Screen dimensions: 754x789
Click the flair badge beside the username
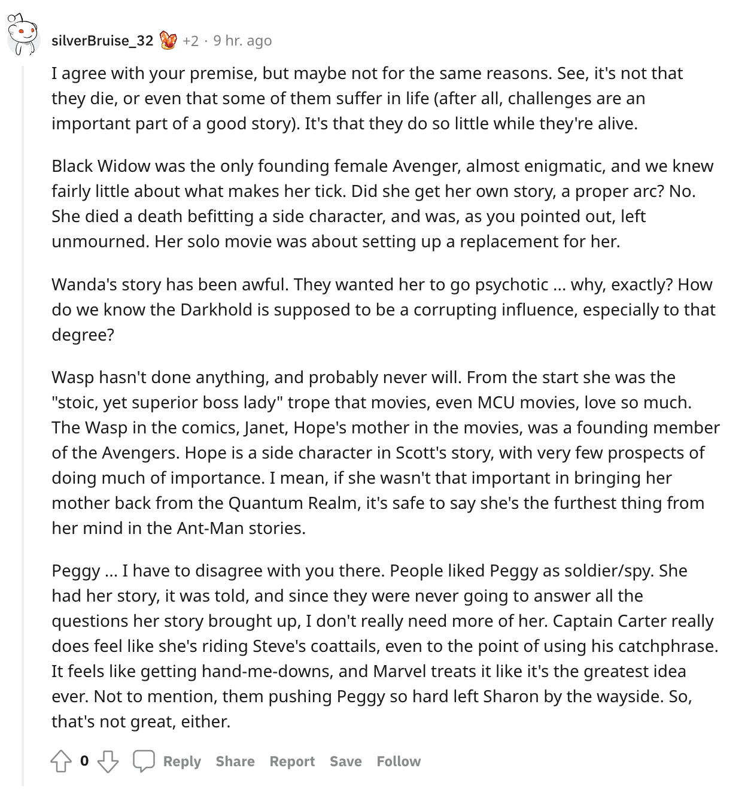[168, 40]
